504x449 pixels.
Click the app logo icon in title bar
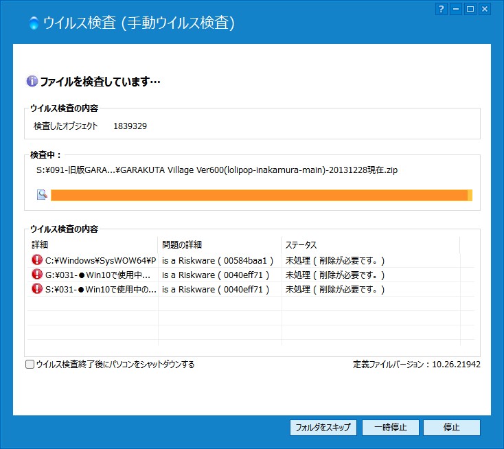coord(34,23)
